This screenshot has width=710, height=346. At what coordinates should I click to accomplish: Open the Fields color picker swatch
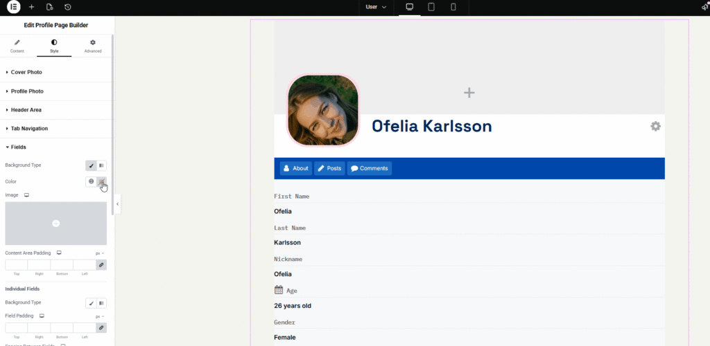pos(102,181)
